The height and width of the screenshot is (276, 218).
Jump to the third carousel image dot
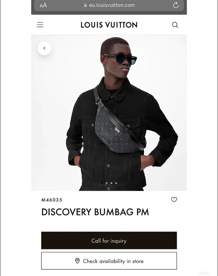112,183
